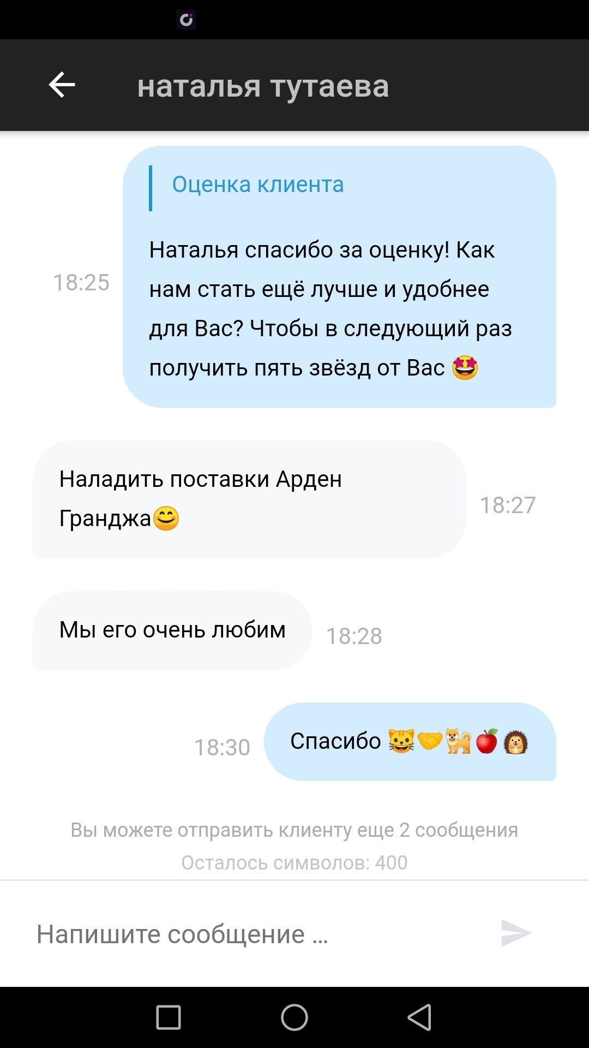Tap the dog emoji in Спасибо message
The width and height of the screenshot is (589, 1048).
(459, 741)
